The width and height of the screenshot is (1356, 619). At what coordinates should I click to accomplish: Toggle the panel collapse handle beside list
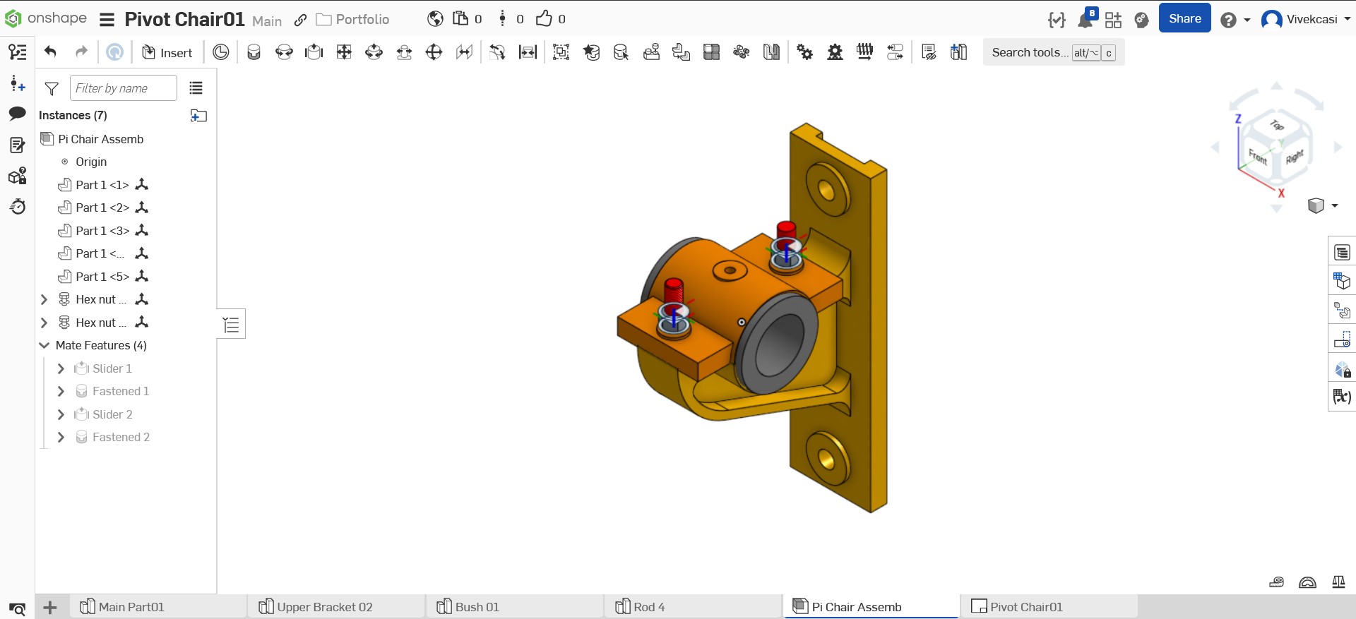(231, 325)
